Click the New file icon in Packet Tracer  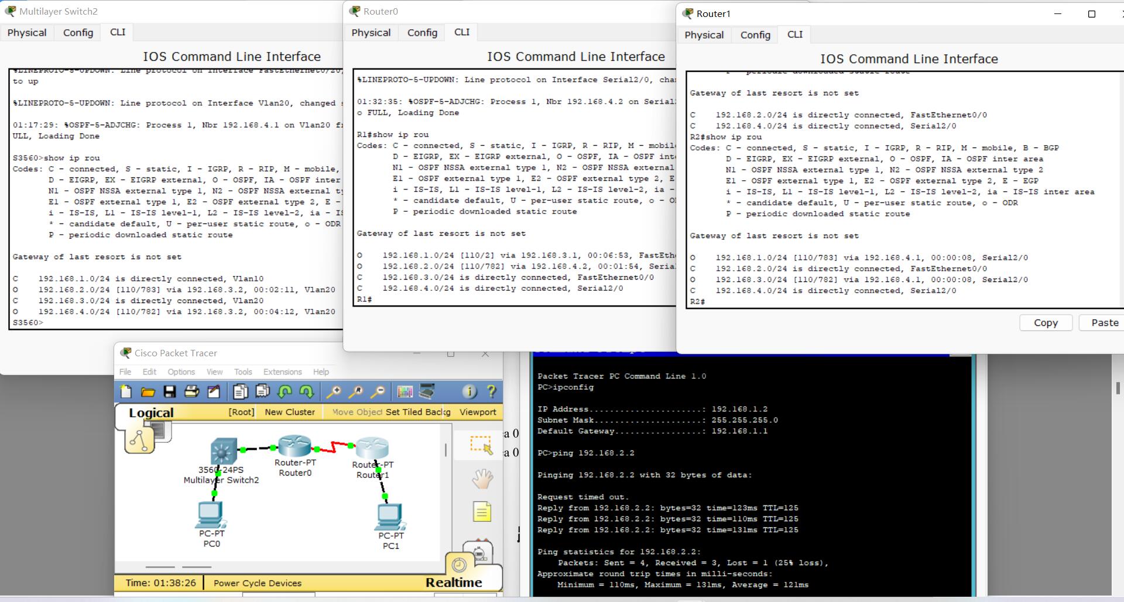(125, 391)
